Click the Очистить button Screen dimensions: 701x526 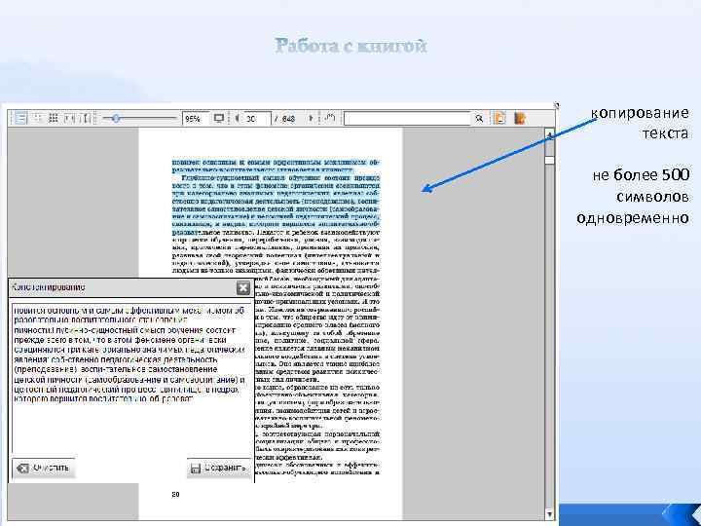(44, 468)
